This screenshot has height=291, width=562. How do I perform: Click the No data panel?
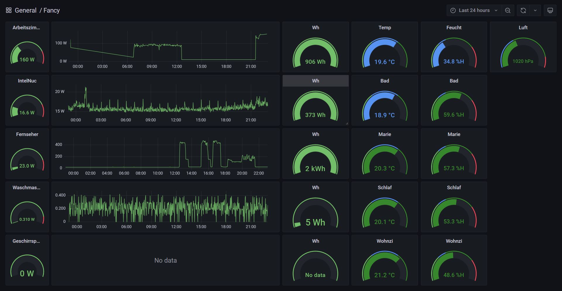click(165, 260)
